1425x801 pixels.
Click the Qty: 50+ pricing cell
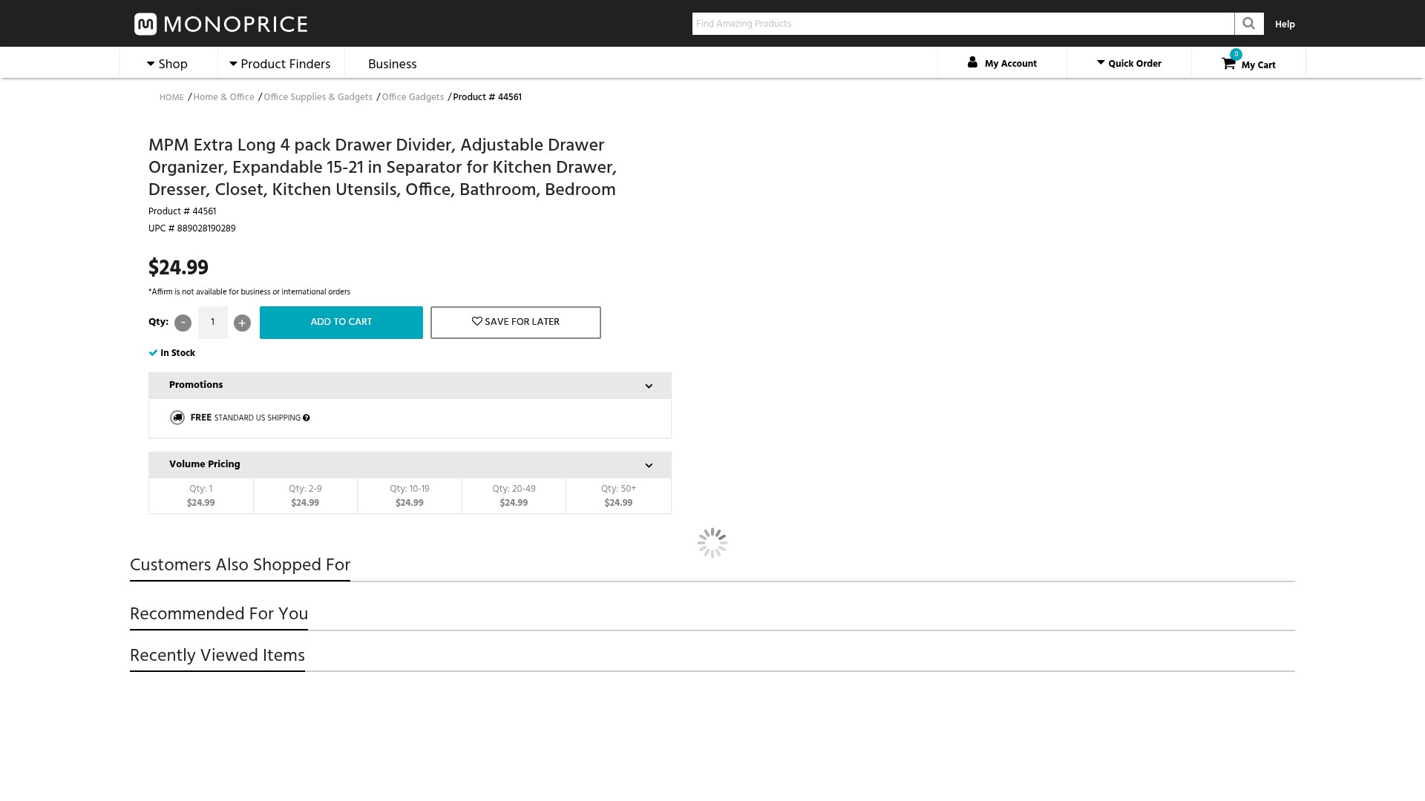click(x=618, y=495)
